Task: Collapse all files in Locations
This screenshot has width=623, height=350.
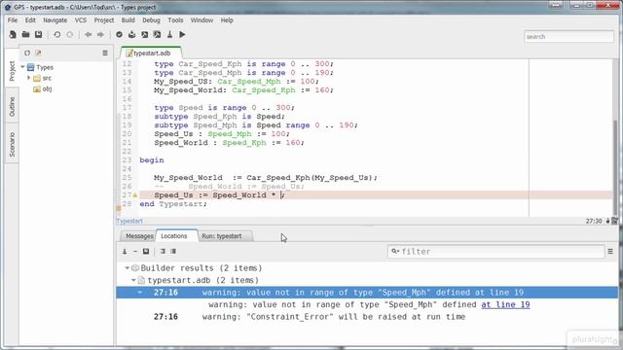Action: pos(173,251)
